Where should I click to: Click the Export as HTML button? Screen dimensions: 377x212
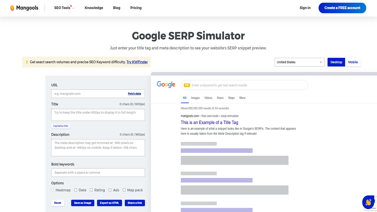[109, 203]
